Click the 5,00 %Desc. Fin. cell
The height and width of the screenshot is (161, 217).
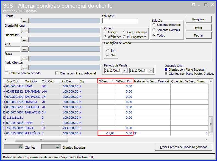[124, 133]
